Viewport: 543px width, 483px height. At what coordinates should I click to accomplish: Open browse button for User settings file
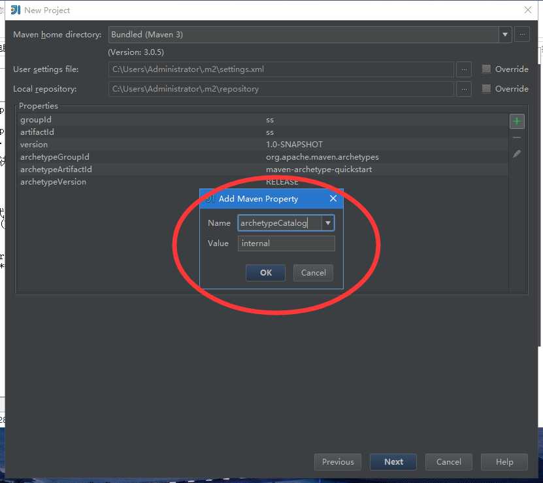(x=464, y=69)
